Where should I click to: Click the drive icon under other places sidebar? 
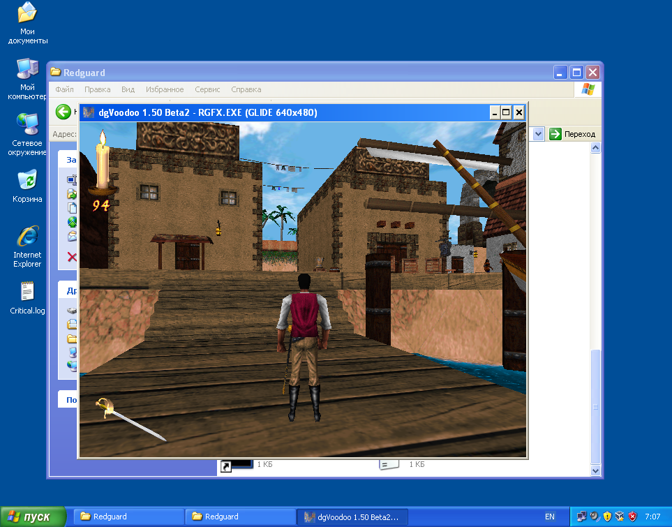point(72,310)
